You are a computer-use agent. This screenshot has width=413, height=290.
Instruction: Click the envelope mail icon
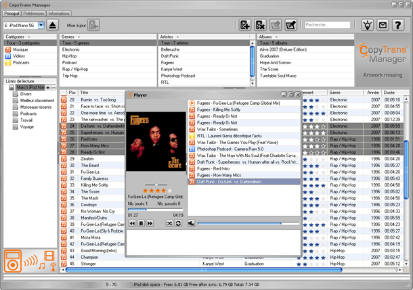[x=383, y=25]
